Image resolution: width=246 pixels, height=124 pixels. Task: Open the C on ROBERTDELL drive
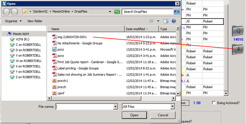point(25,45)
